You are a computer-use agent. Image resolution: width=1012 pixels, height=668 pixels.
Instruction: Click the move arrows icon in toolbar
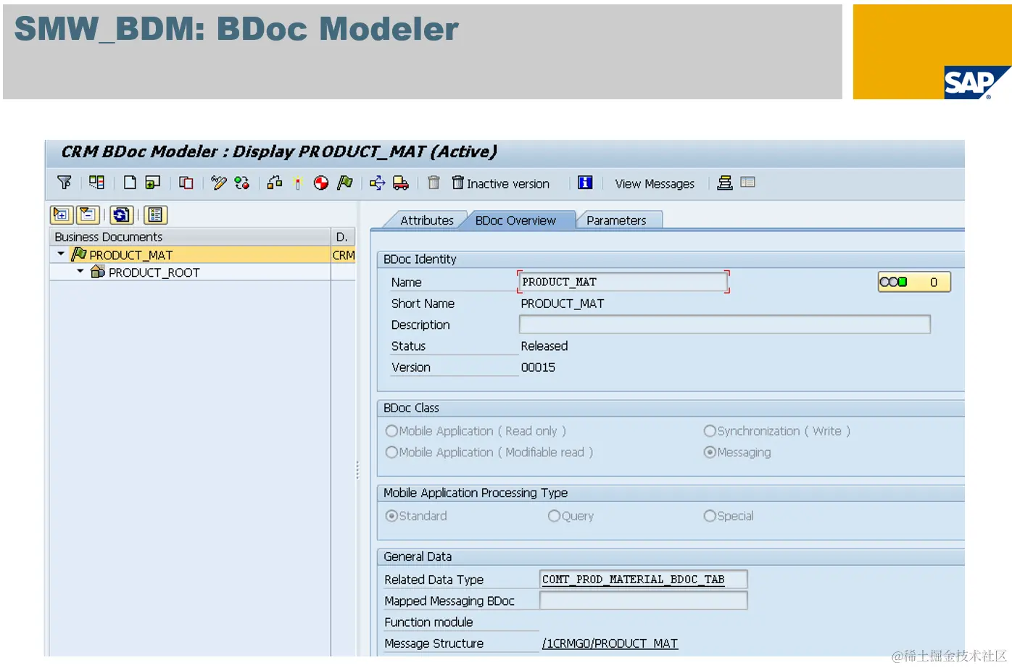coord(377,183)
